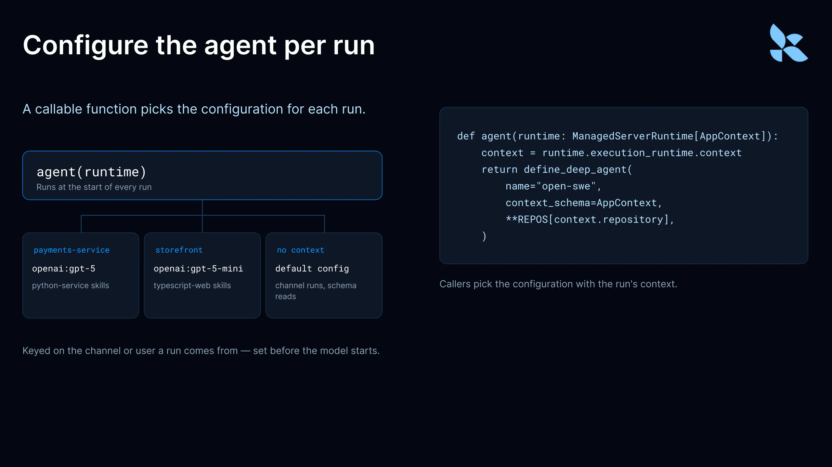Screen dimensions: 832x467
Task: Click the 'return define_deep_agent(' line
Action: pyautogui.click(x=557, y=170)
